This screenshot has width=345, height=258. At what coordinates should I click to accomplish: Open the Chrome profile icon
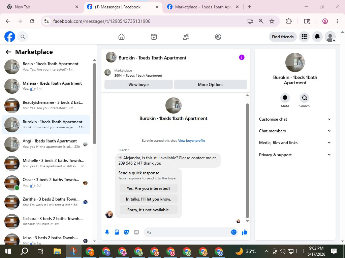coord(325,21)
